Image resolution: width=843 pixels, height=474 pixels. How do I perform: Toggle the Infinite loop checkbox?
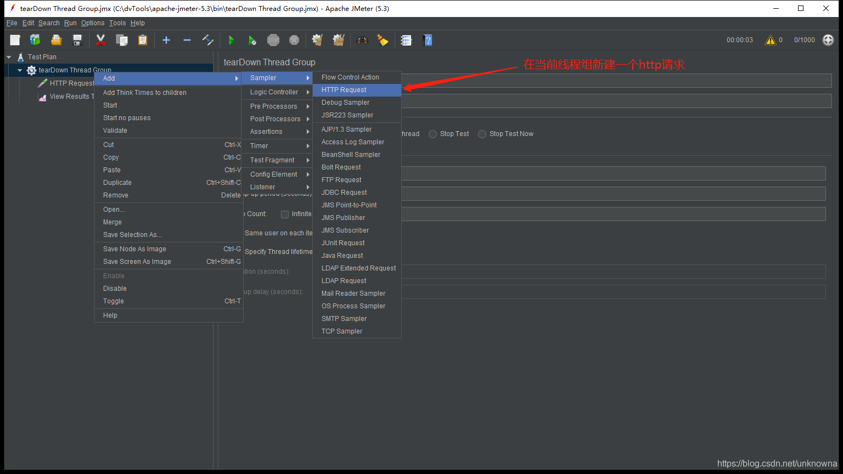coord(285,215)
